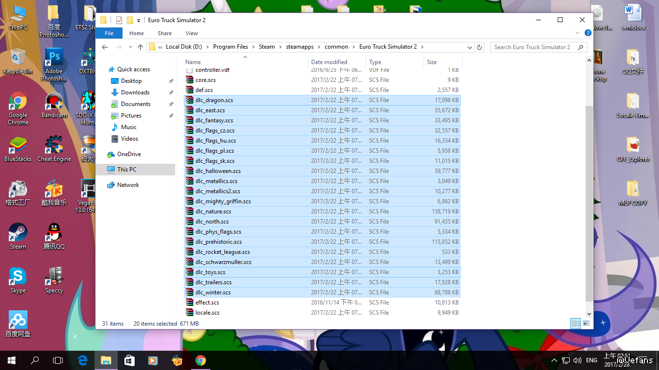
Task: Expand the ribbon using chevron
Action: click(x=577, y=33)
